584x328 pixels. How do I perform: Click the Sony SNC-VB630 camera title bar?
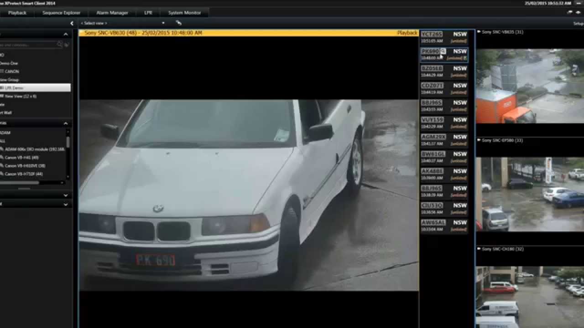pyautogui.click(x=249, y=33)
